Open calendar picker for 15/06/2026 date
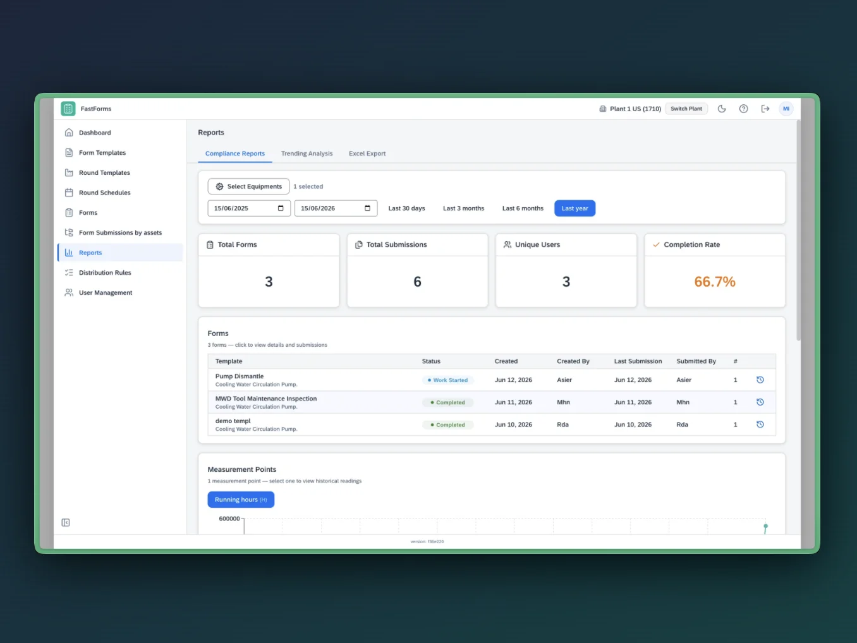 [367, 208]
